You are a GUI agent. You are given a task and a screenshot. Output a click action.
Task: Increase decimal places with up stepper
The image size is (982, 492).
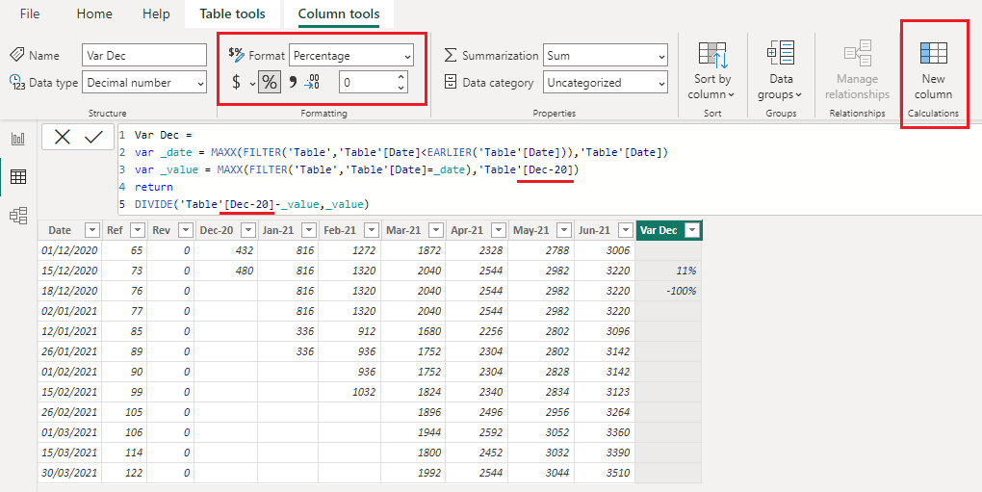tap(401, 77)
